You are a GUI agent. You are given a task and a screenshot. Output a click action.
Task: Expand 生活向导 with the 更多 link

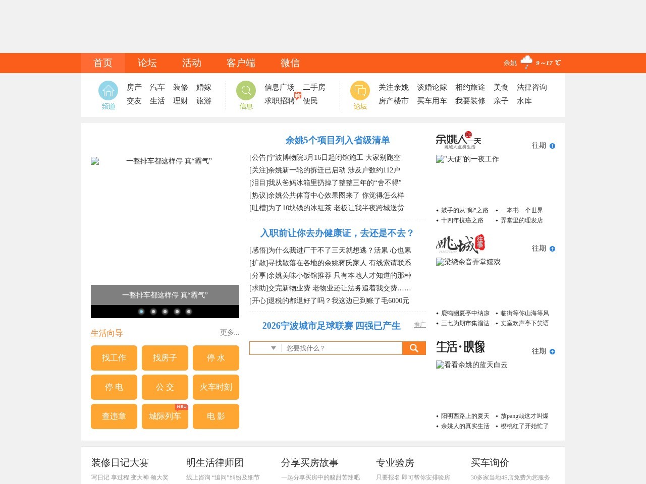(228, 333)
